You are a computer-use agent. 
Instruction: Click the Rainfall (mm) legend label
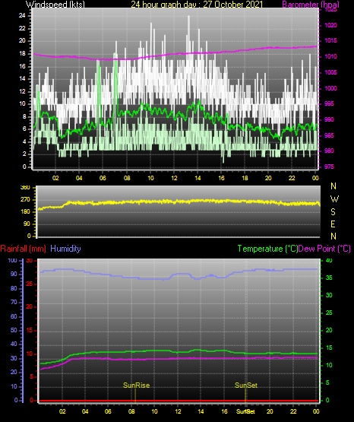(x=23, y=249)
